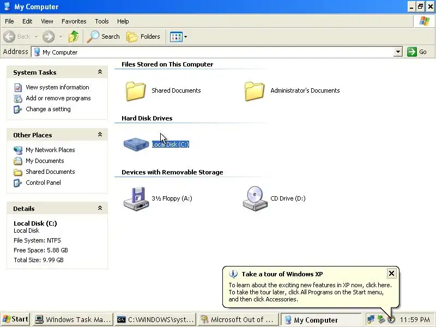This screenshot has height=327, width=436.
Task: Click the Take a tour balloon text
Action: [x=310, y=292]
